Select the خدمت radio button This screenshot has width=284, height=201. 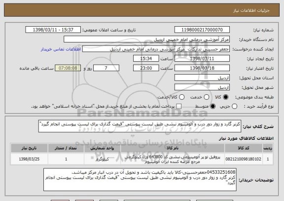tap(207, 97)
